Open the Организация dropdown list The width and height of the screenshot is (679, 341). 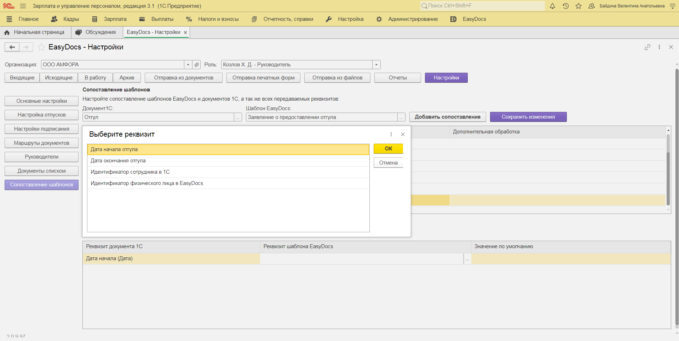click(x=188, y=65)
